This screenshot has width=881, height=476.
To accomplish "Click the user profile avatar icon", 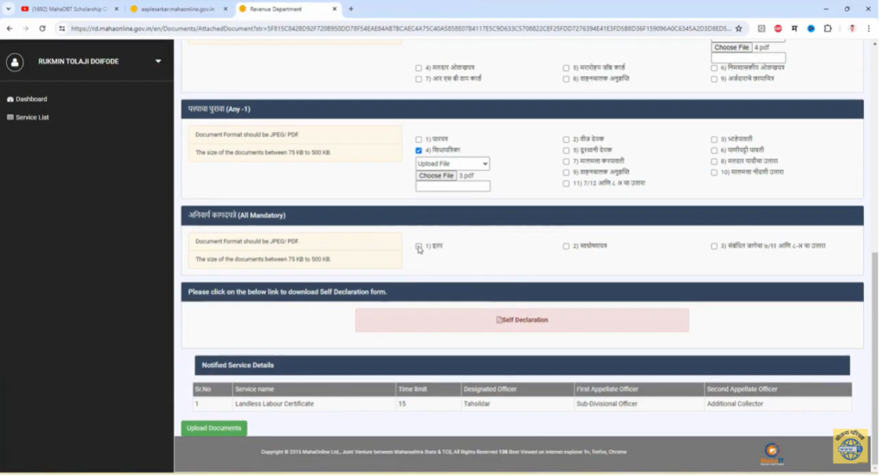I will point(15,62).
